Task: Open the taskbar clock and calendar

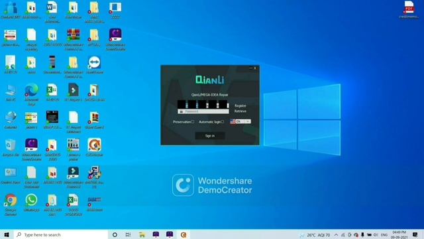Action: pos(399,234)
